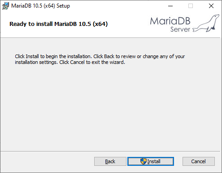Click the "MariaDB 10.5 (x64) Setup" title text

coord(40,6)
